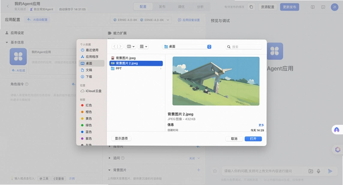Click the microphone icon in chat box
This screenshot has width=343, height=185.
click(319, 171)
